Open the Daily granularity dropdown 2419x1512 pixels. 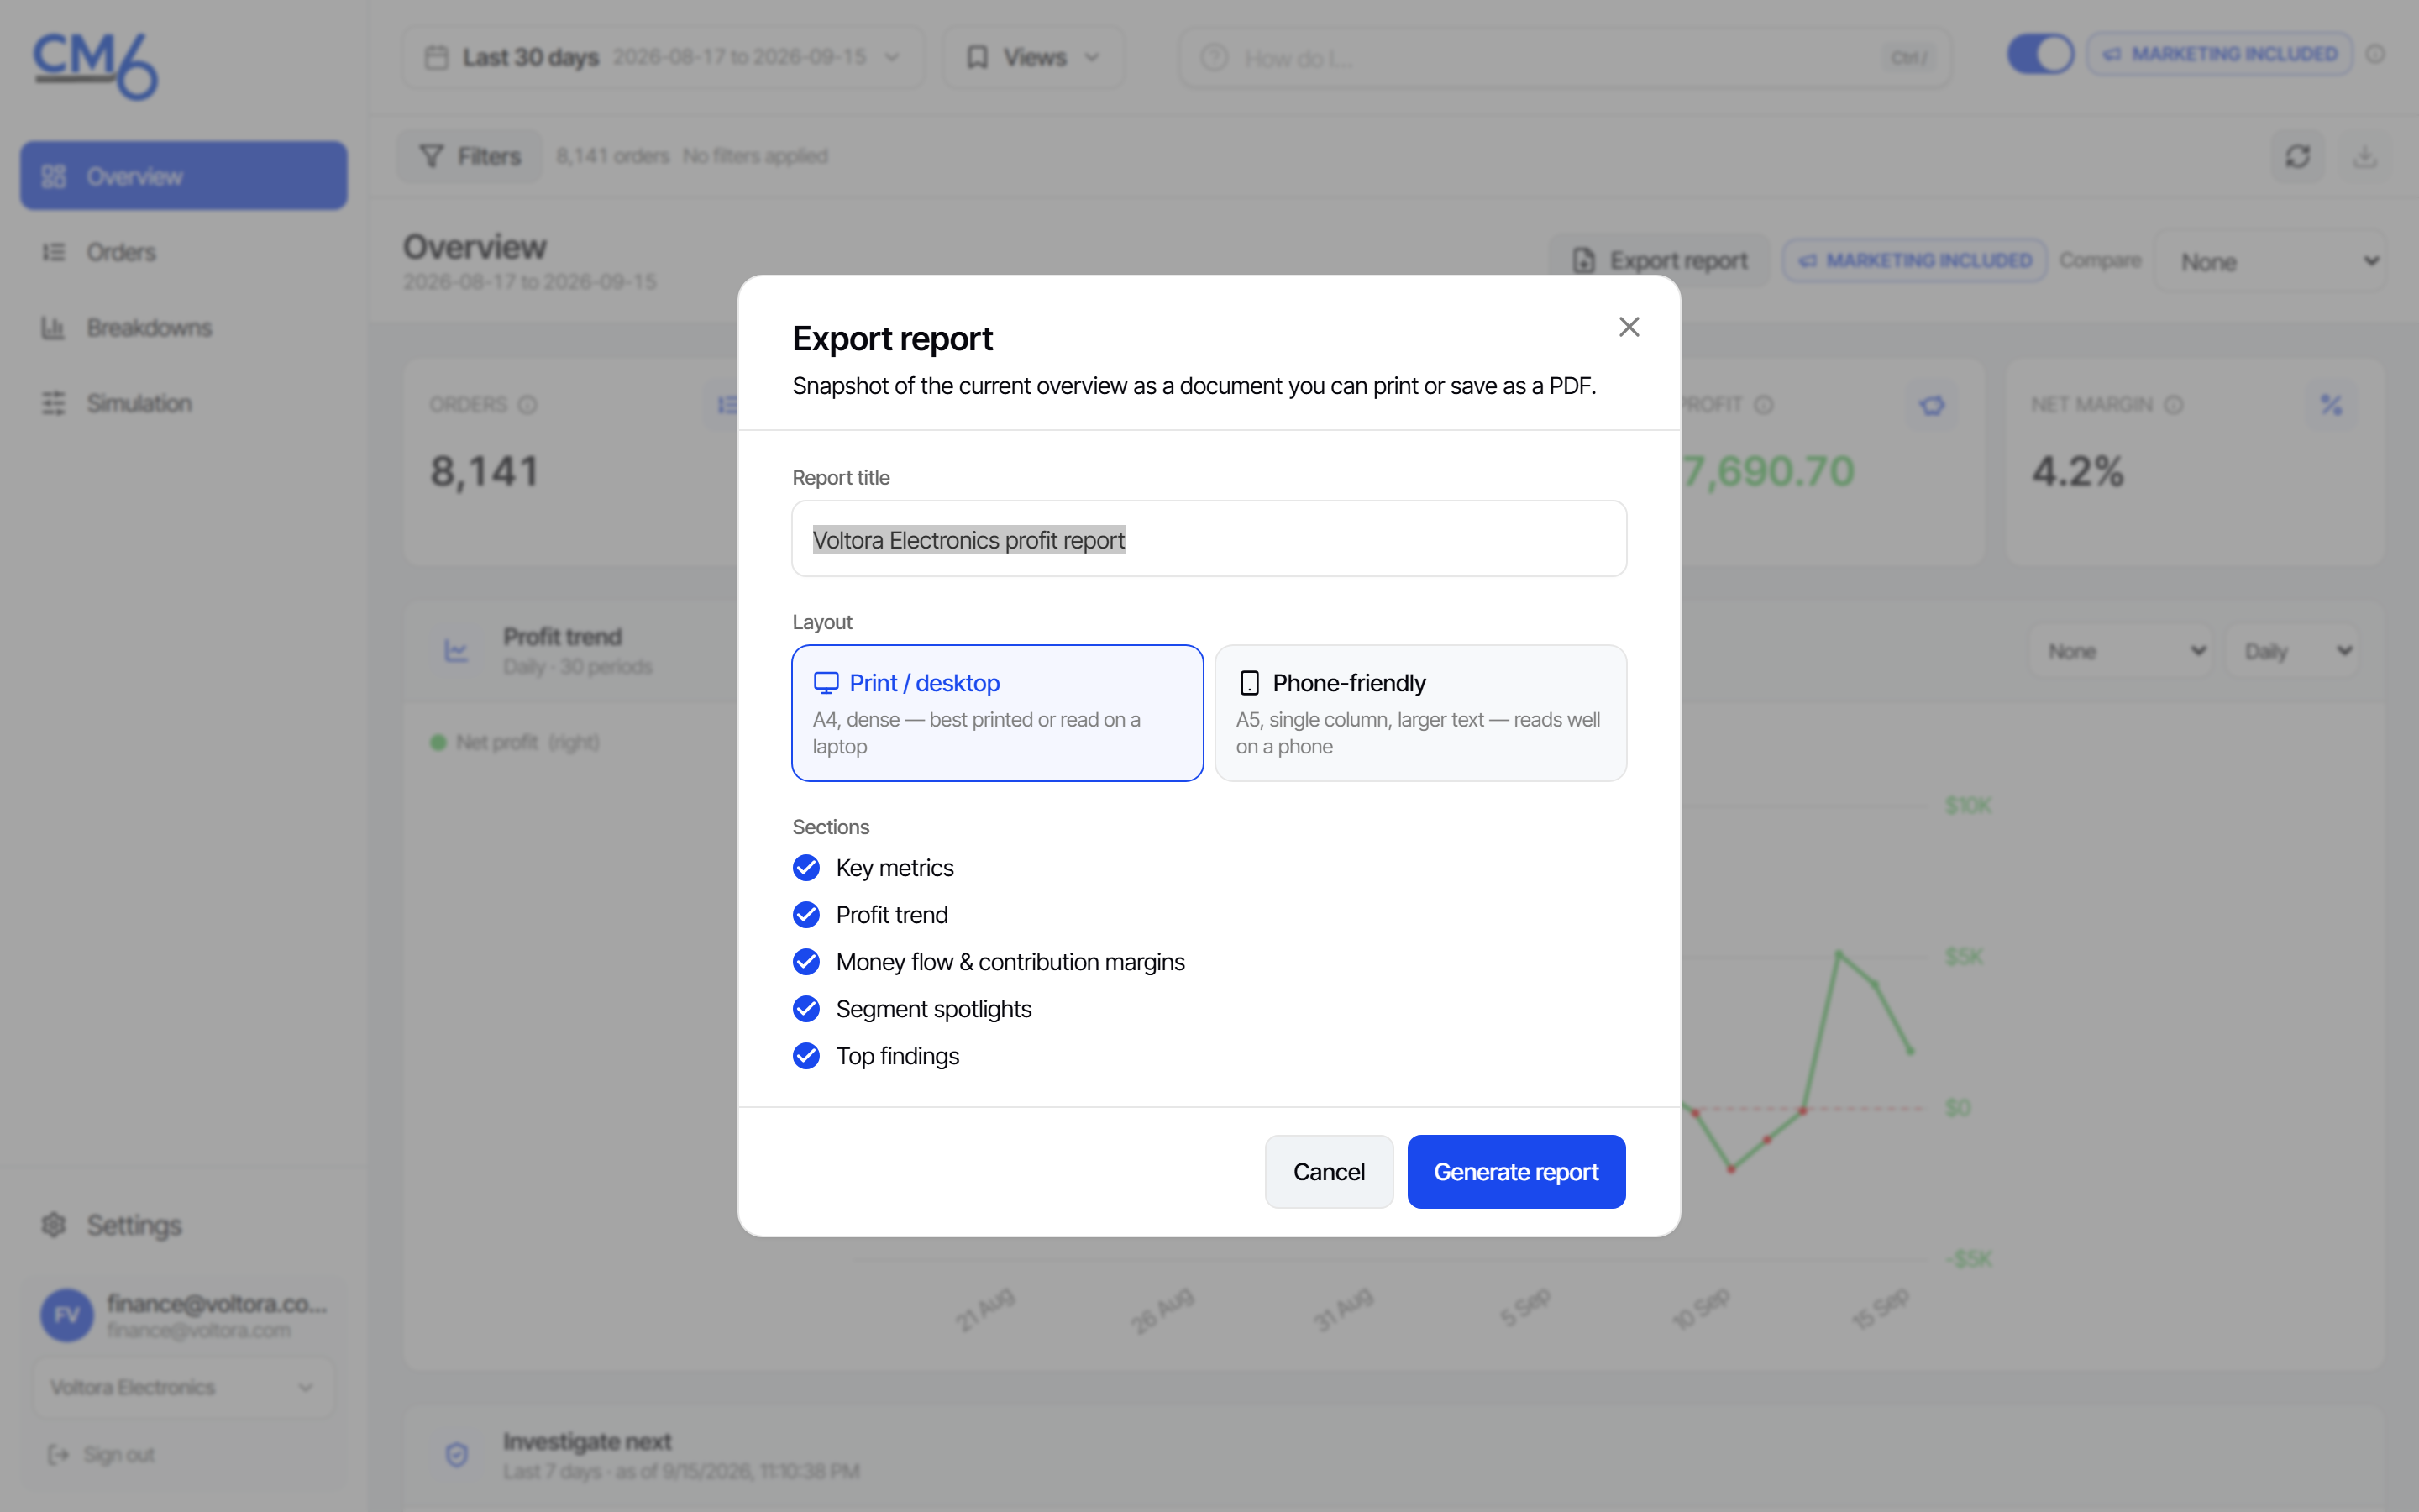tap(2294, 651)
